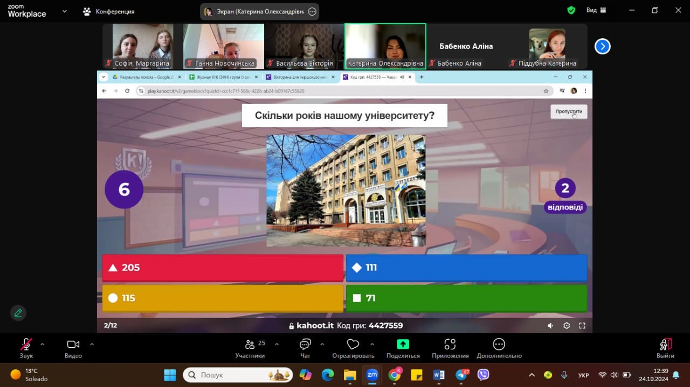Select the red answer 205
Image resolution: width=690 pixels, height=387 pixels.
tap(223, 268)
